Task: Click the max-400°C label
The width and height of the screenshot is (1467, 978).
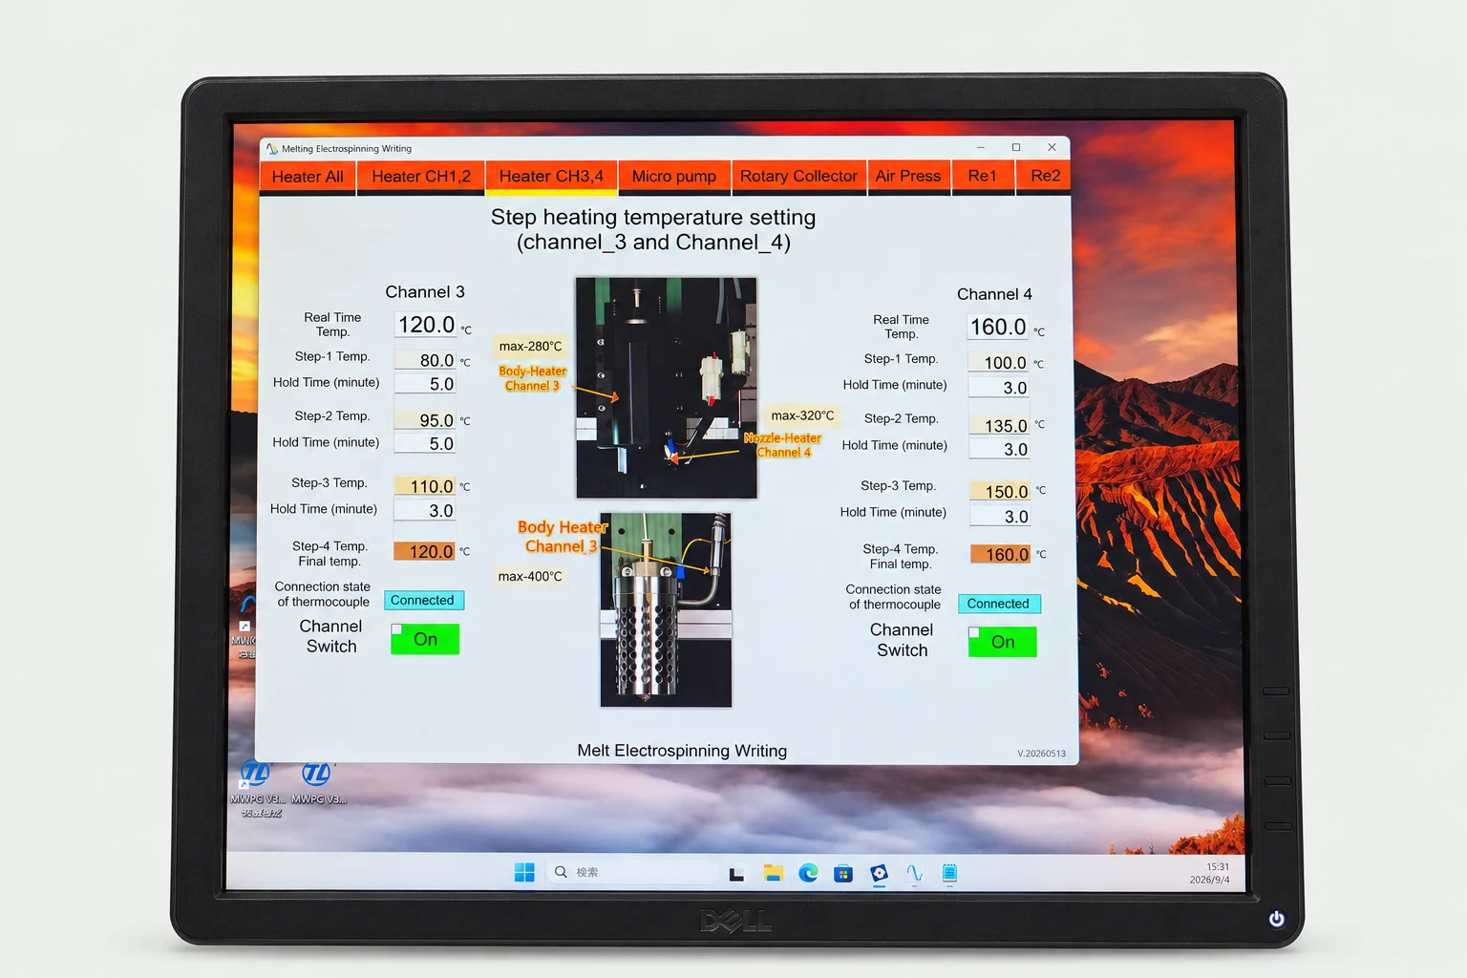Action: coord(530,576)
